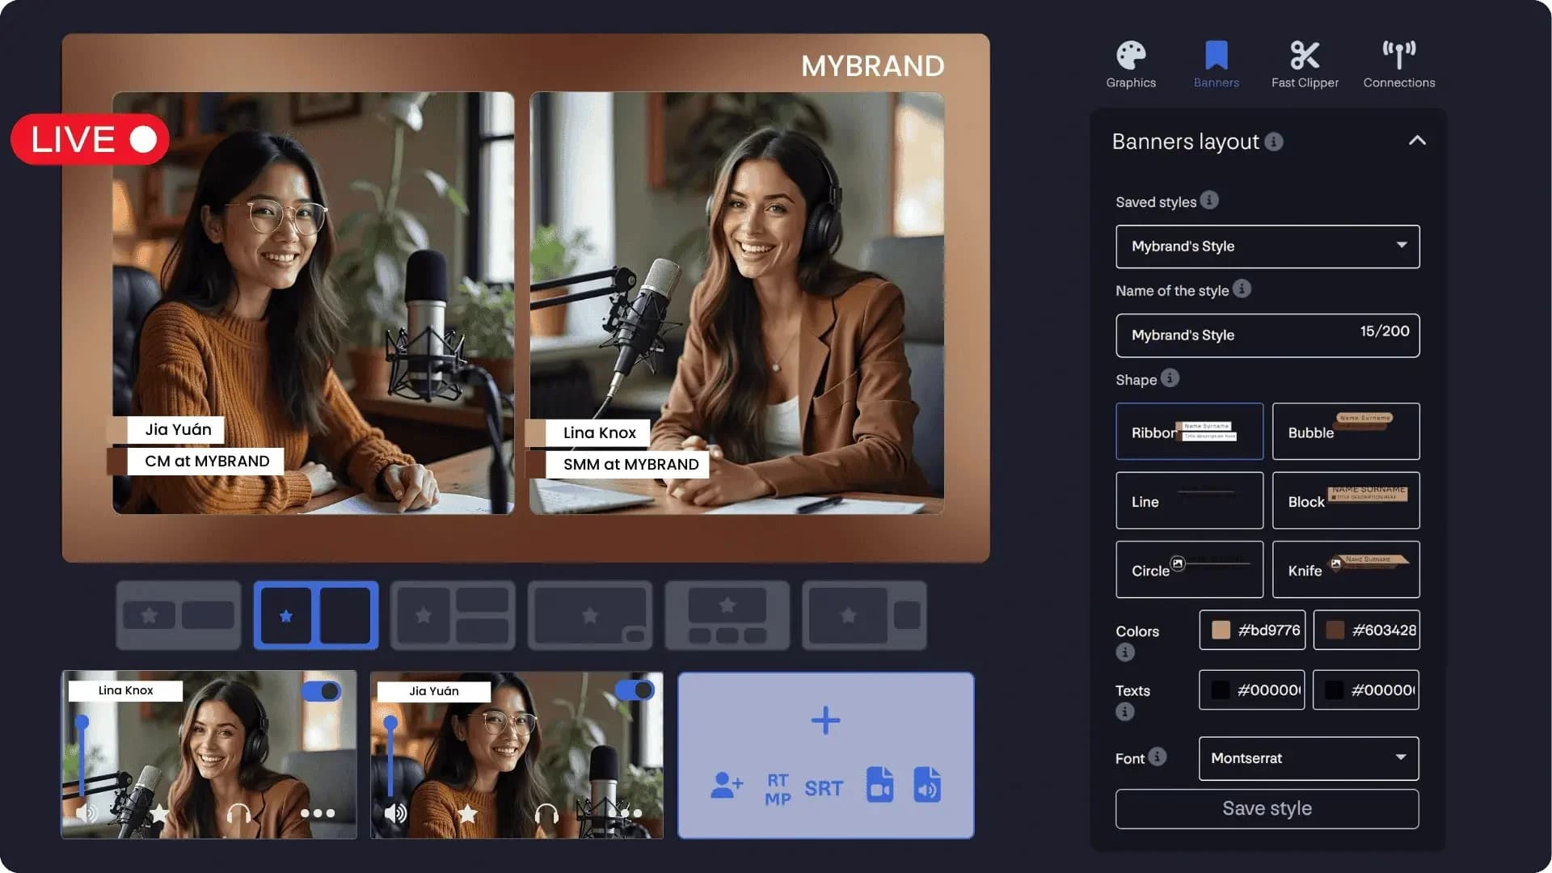Toggle Jia Yuán camera switch off
Screen dimensions: 1552x873
pos(635,690)
